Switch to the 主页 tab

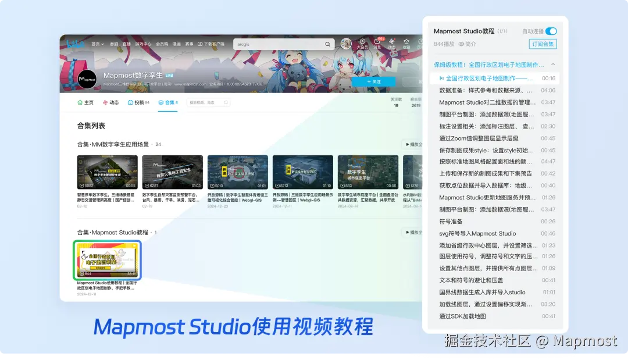tap(85, 102)
